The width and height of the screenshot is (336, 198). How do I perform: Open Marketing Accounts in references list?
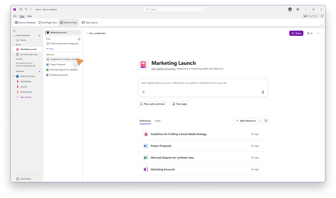[203, 169]
